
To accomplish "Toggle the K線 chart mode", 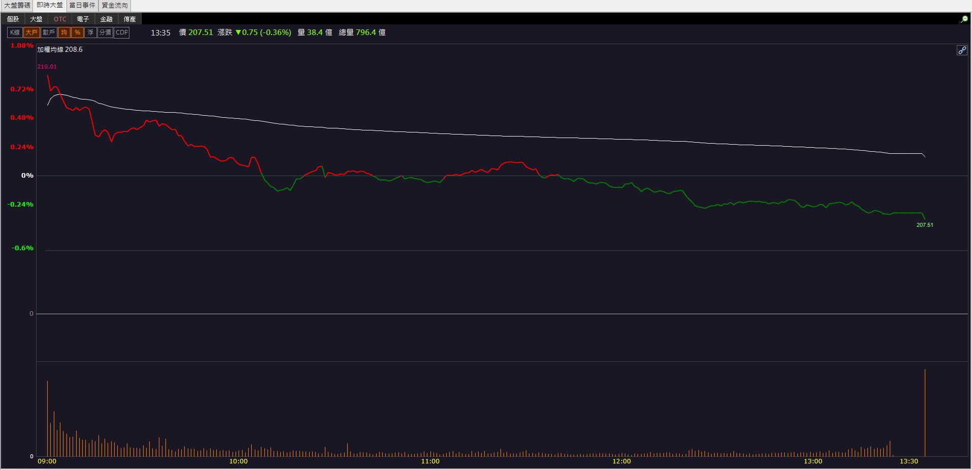I will 15,32.
